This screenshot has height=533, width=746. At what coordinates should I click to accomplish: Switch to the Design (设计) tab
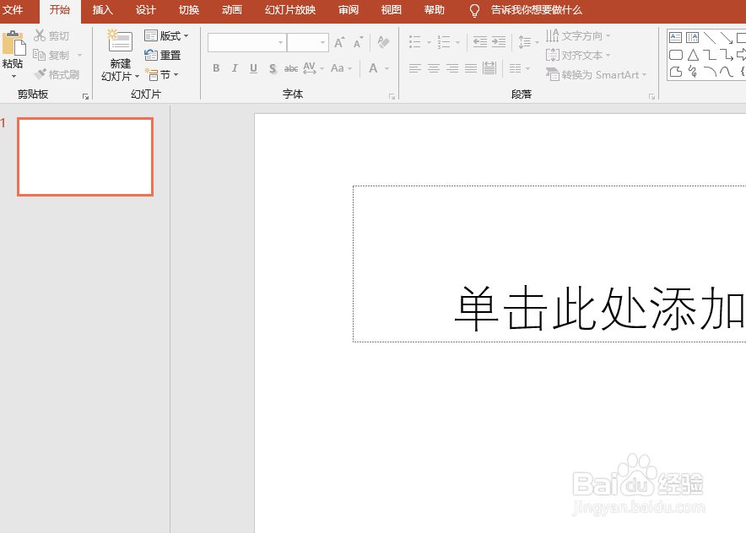point(146,10)
